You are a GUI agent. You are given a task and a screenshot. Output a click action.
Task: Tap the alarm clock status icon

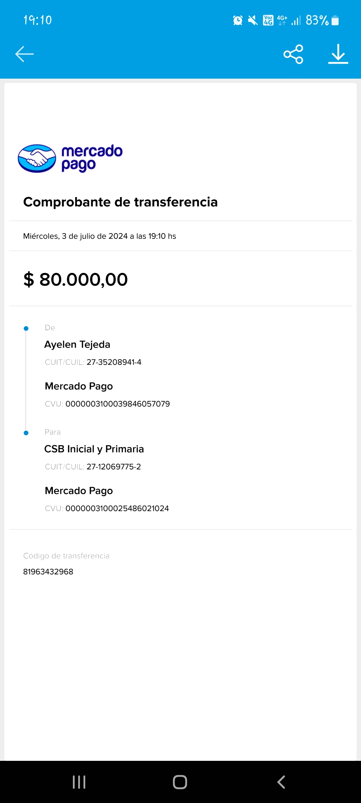pyautogui.click(x=238, y=20)
